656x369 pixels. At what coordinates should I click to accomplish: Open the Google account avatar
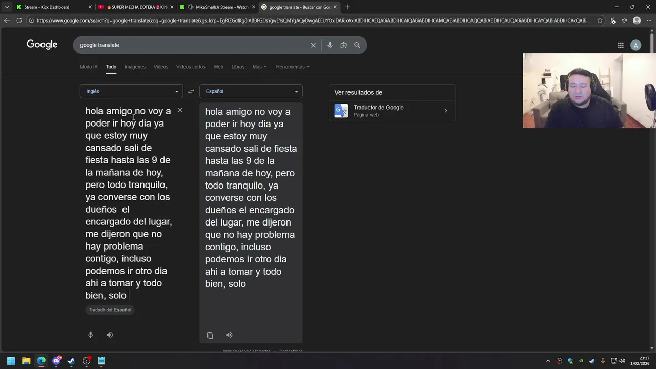(x=636, y=45)
